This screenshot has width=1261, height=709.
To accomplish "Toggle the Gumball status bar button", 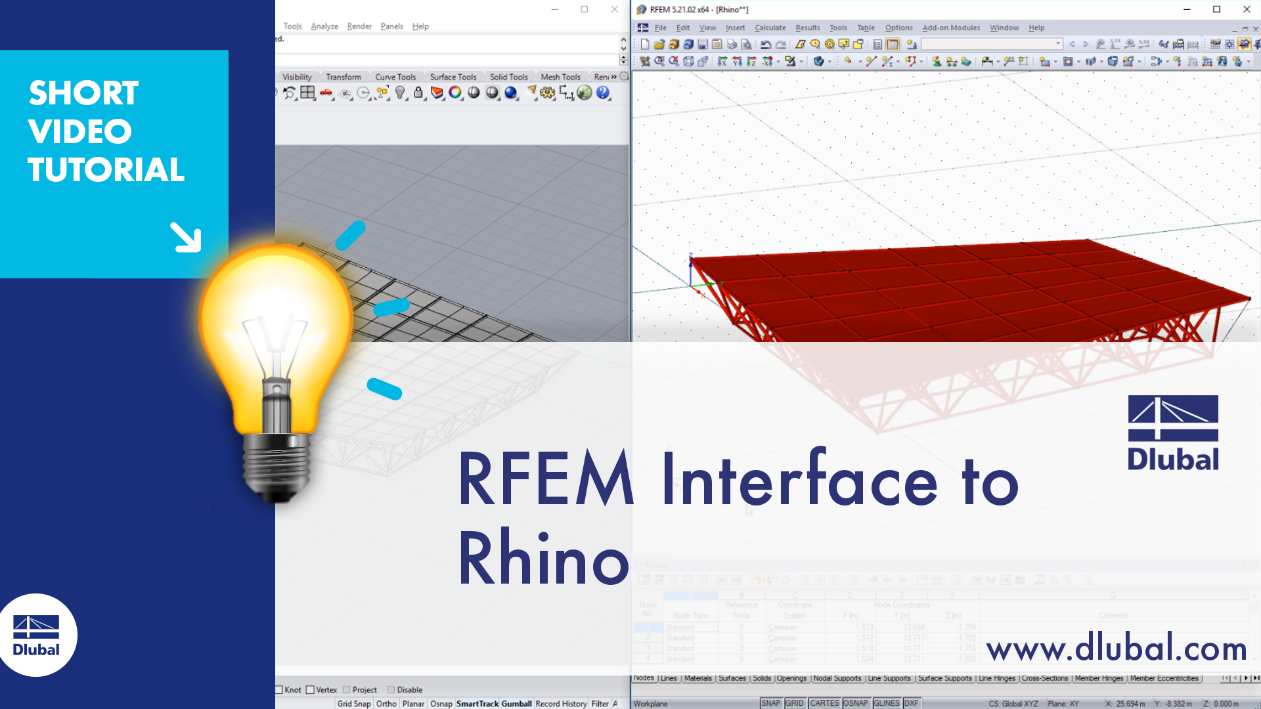I will pyautogui.click(x=516, y=704).
